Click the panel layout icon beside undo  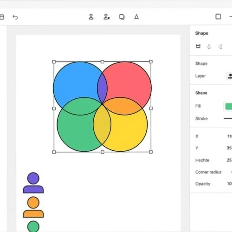coord(2,17)
